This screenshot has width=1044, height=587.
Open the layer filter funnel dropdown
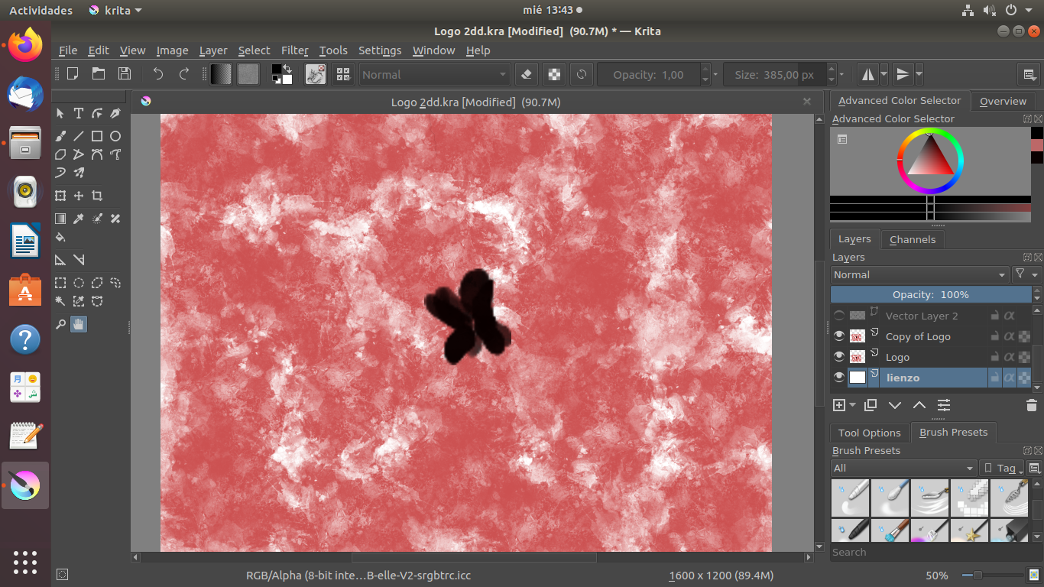click(x=1026, y=274)
